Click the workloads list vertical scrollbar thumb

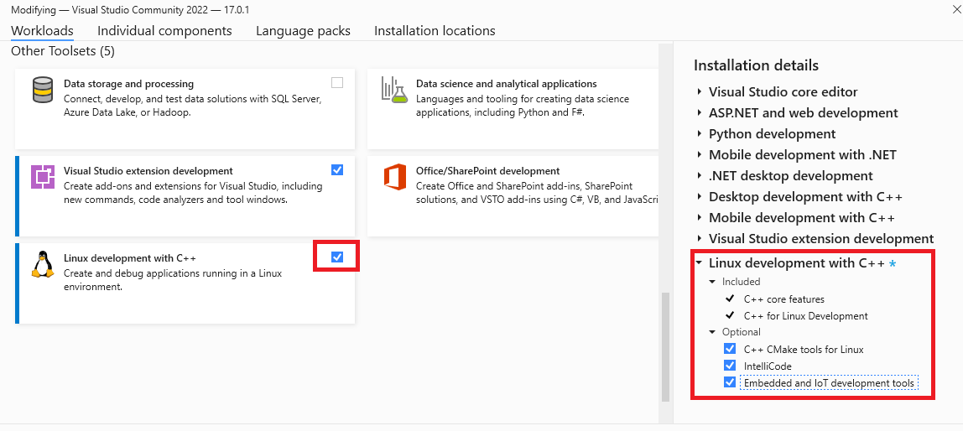[x=664, y=347]
